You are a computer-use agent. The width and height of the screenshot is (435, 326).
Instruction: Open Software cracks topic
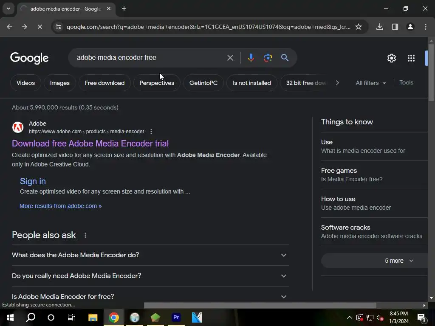pos(374,232)
